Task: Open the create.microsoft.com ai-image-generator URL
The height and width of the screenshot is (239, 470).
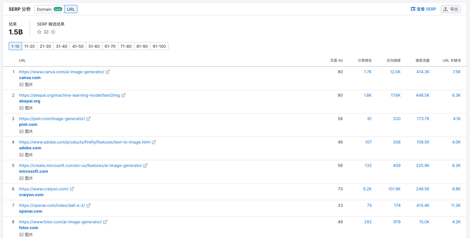Action: [80, 166]
